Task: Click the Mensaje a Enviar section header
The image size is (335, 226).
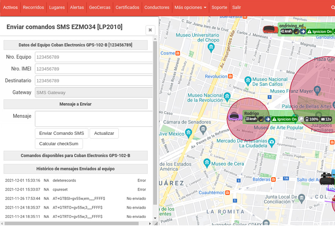Action: tap(75, 104)
